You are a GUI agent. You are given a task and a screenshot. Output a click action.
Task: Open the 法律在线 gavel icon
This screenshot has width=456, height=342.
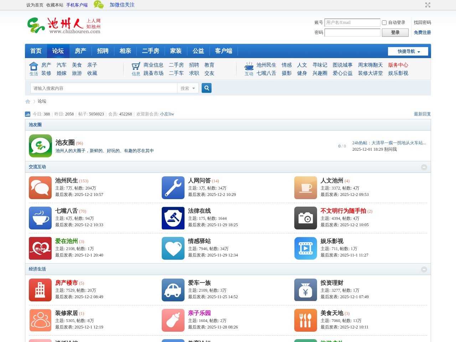coord(173,218)
